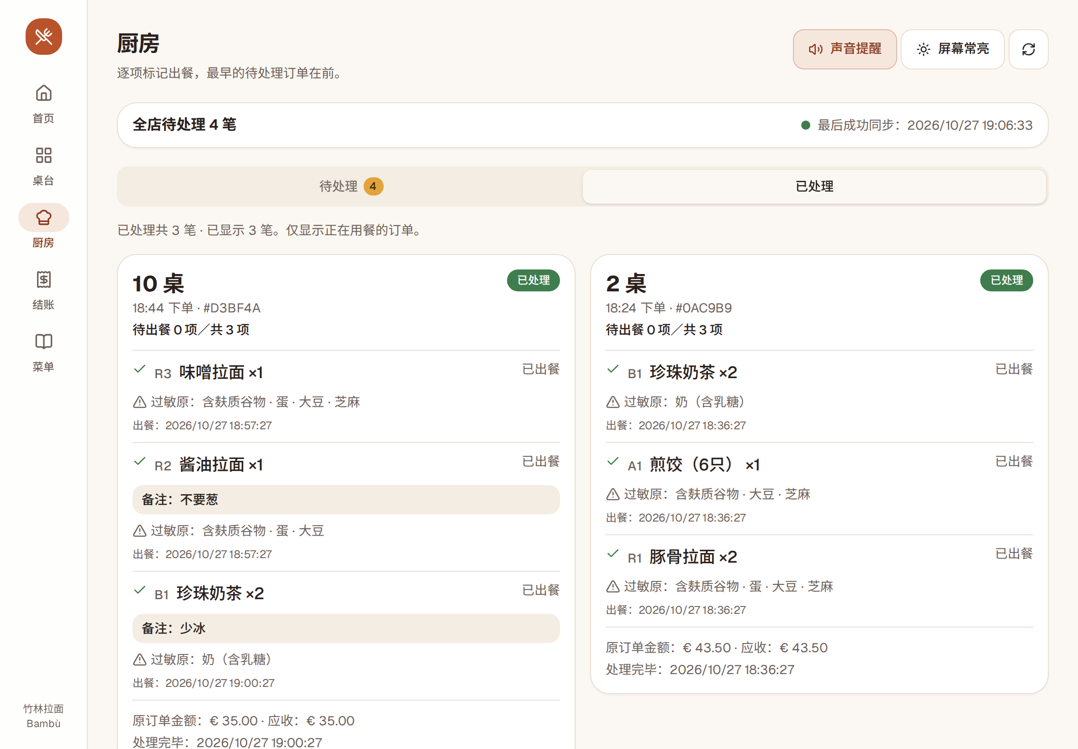Click the 2 桌 card title
Viewport: 1078px width, 749px height.
pos(626,284)
